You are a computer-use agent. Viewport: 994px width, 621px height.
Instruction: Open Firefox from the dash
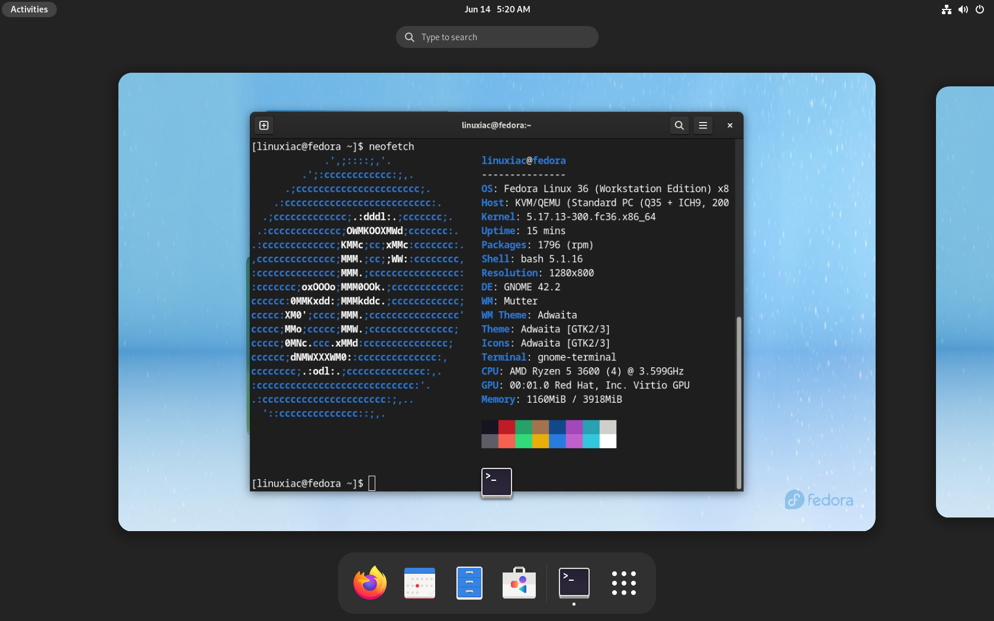click(370, 583)
